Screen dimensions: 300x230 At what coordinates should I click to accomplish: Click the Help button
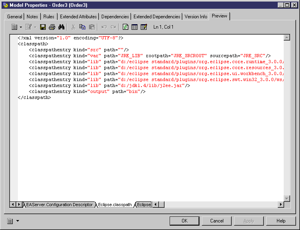281,221
